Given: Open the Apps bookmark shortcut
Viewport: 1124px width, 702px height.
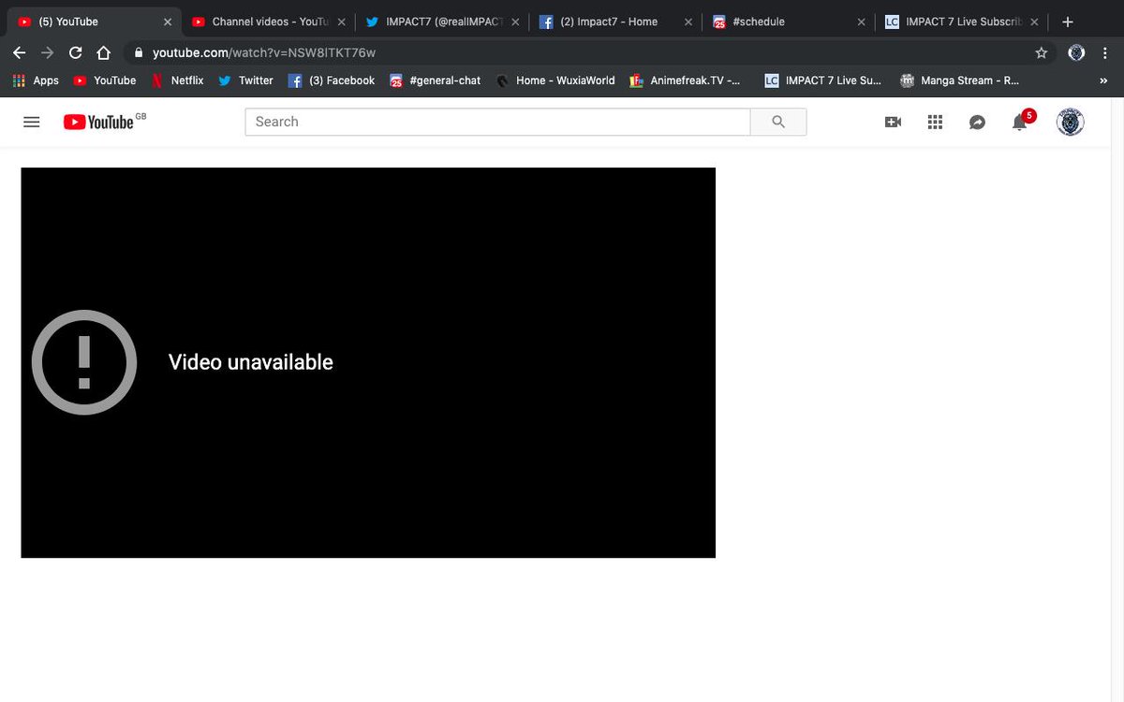Looking at the screenshot, I should [36, 80].
